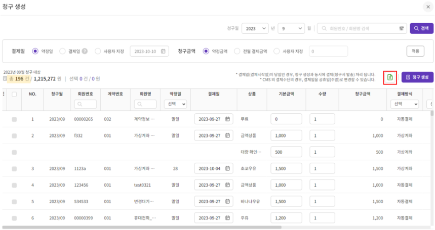Select 전월 결제금액 radio option
The height and width of the screenshot is (230, 435).
click(x=237, y=51)
